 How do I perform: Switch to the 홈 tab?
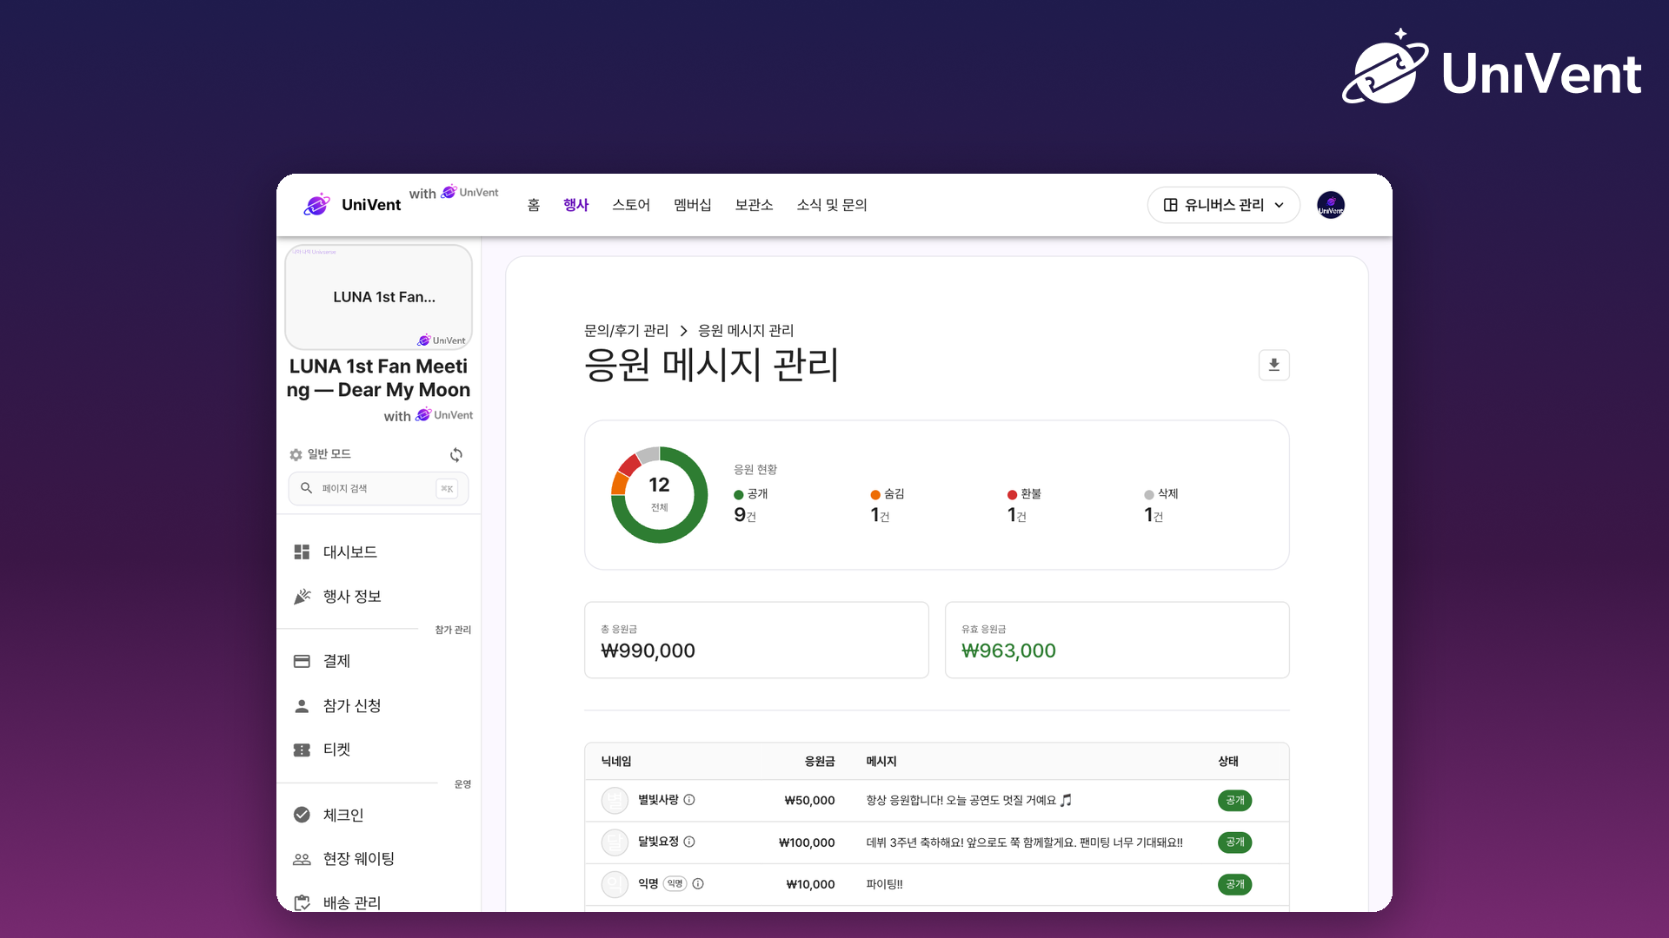(534, 205)
